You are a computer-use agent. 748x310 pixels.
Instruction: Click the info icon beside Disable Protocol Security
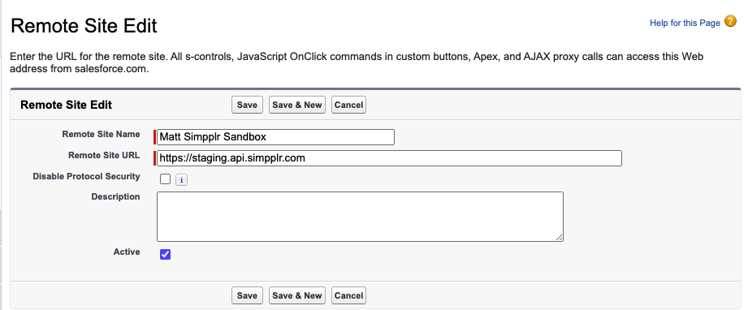pyautogui.click(x=181, y=179)
